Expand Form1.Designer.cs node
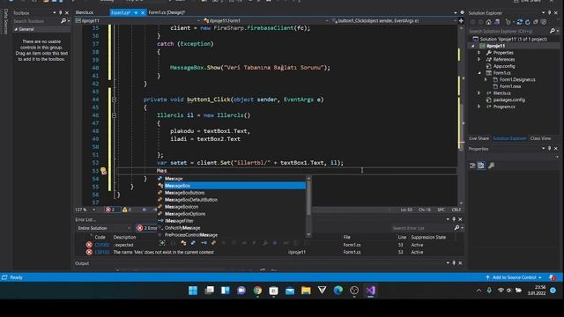 coord(486,79)
